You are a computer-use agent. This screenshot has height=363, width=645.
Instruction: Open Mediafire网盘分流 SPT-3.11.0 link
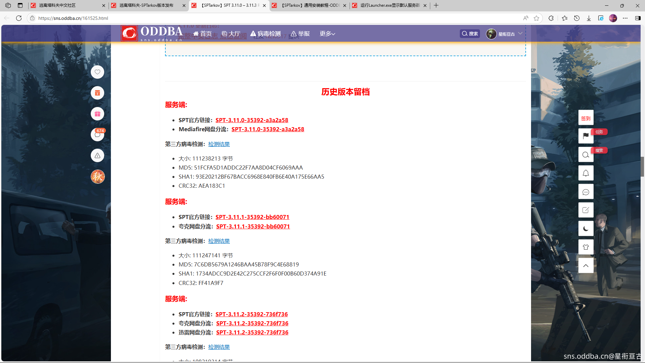[268, 129]
